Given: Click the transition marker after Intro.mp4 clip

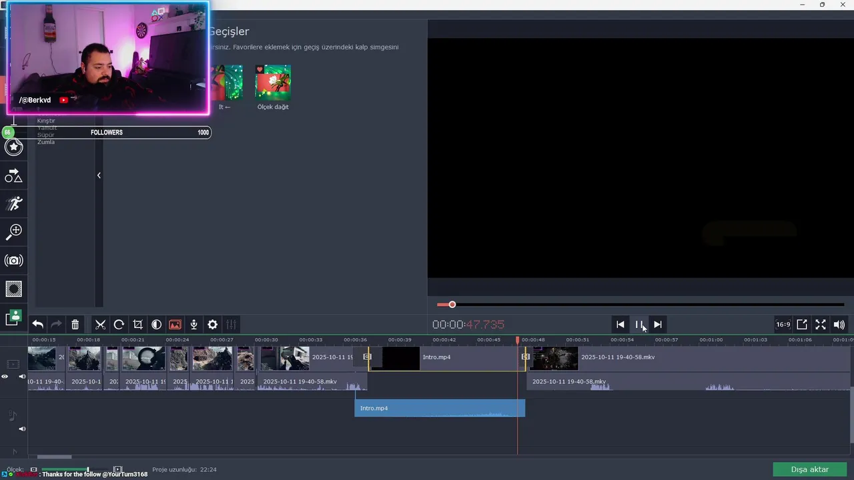Looking at the screenshot, I should (526, 357).
